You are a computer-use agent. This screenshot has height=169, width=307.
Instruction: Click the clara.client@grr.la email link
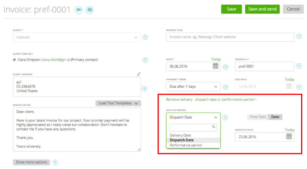click(55, 60)
